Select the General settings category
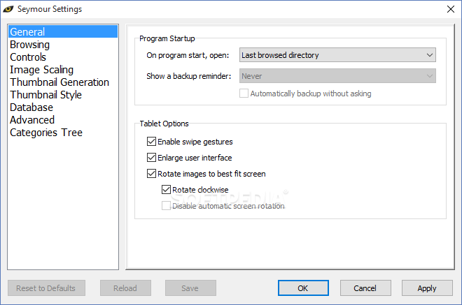Viewport: 462px width, 305px height. (x=63, y=31)
